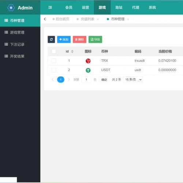Image resolution: width=183 pixels, height=183 pixels.
Task: Sort the table by id column
Action: pos(72,51)
